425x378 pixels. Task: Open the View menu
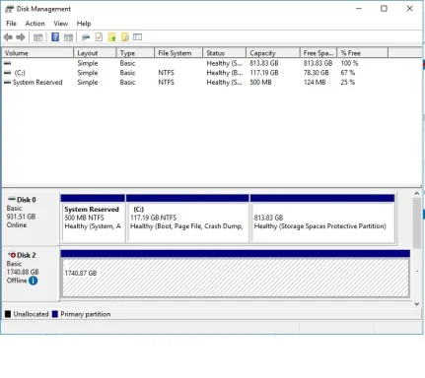tap(61, 24)
